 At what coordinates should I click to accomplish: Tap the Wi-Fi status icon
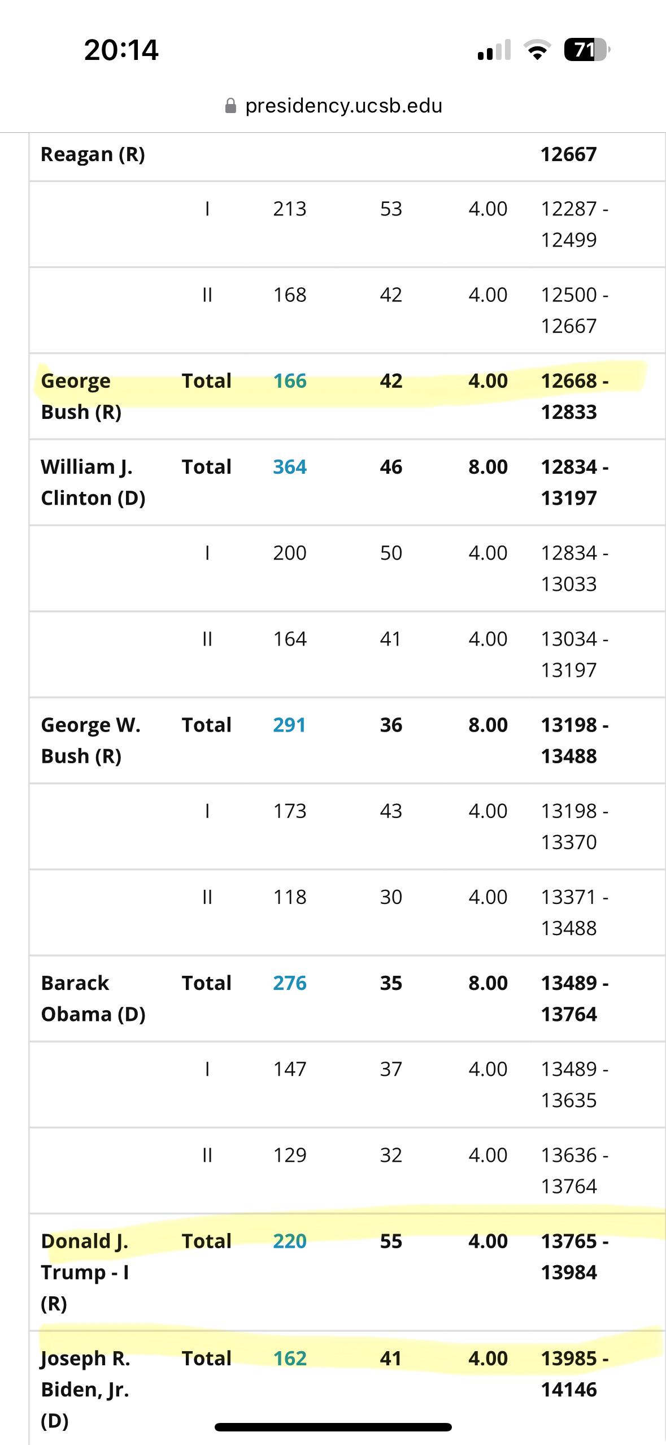pos(538,50)
